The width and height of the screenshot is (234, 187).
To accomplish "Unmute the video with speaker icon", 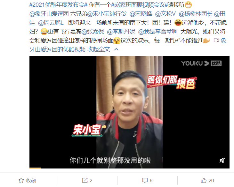I will (222, 161).
